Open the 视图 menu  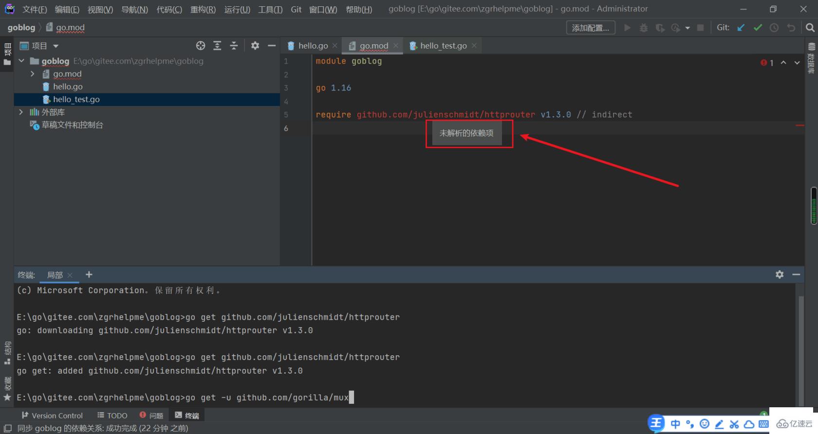click(100, 9)
